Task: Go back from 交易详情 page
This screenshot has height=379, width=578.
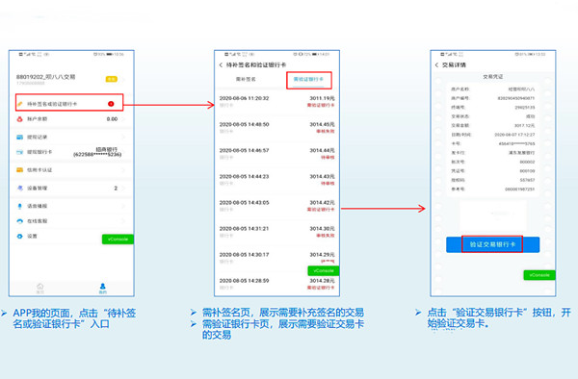Action: click(436, 65)
